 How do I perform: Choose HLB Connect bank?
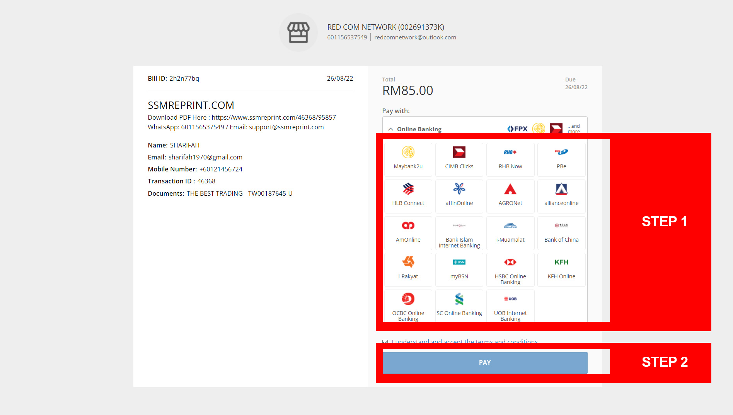point(408,196)
